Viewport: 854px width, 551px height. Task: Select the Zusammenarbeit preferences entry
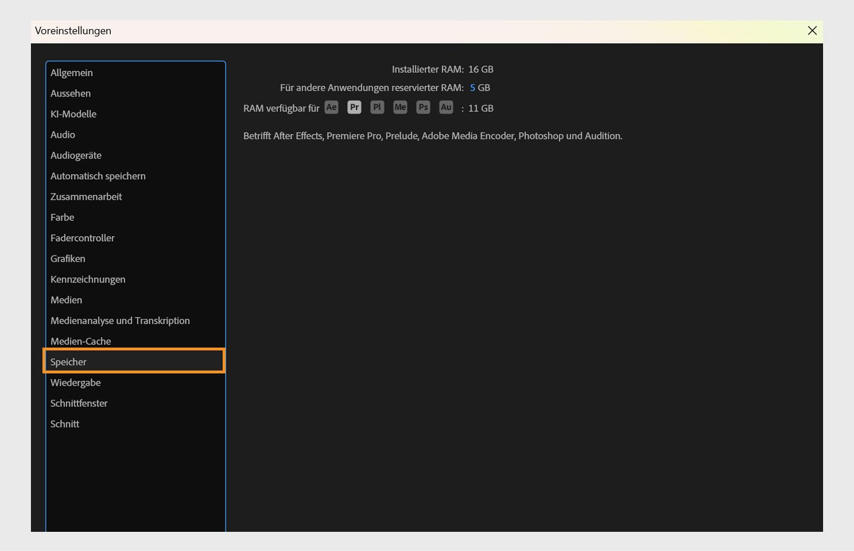pos(86,196)
